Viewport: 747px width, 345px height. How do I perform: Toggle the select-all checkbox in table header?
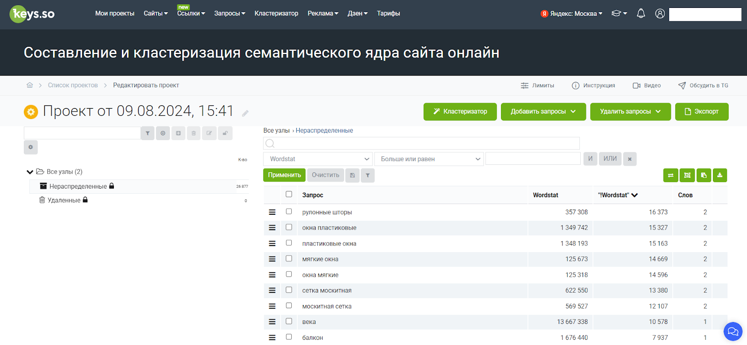coord(289,194)
